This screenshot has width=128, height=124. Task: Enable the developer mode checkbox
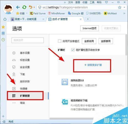click(x=59, y=41)
